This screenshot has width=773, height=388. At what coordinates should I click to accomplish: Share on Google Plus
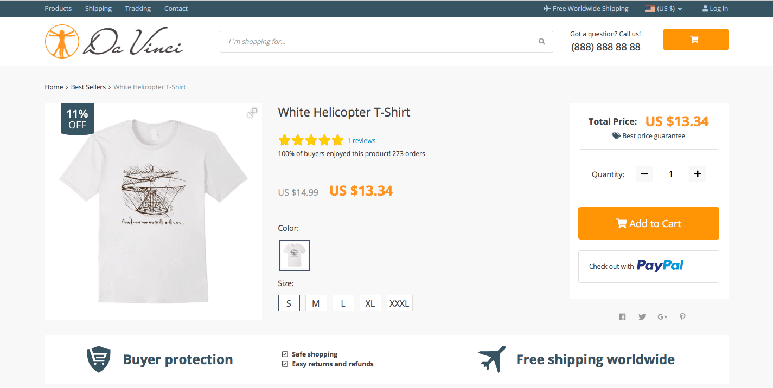click(x=662, y=317)
